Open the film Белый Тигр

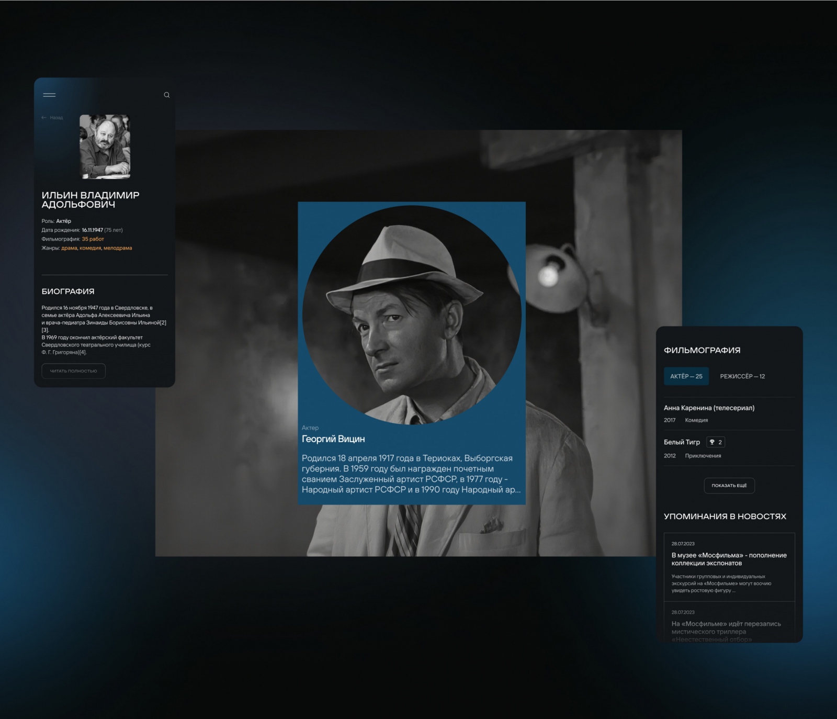(x=682, y=442)
